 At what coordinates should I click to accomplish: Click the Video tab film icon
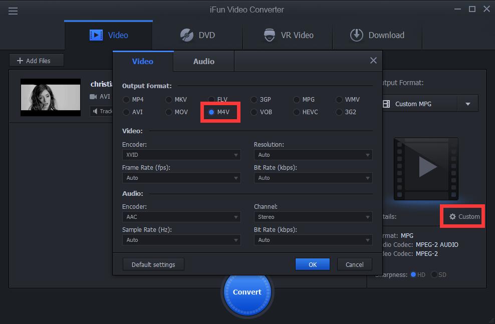point(96,35)
